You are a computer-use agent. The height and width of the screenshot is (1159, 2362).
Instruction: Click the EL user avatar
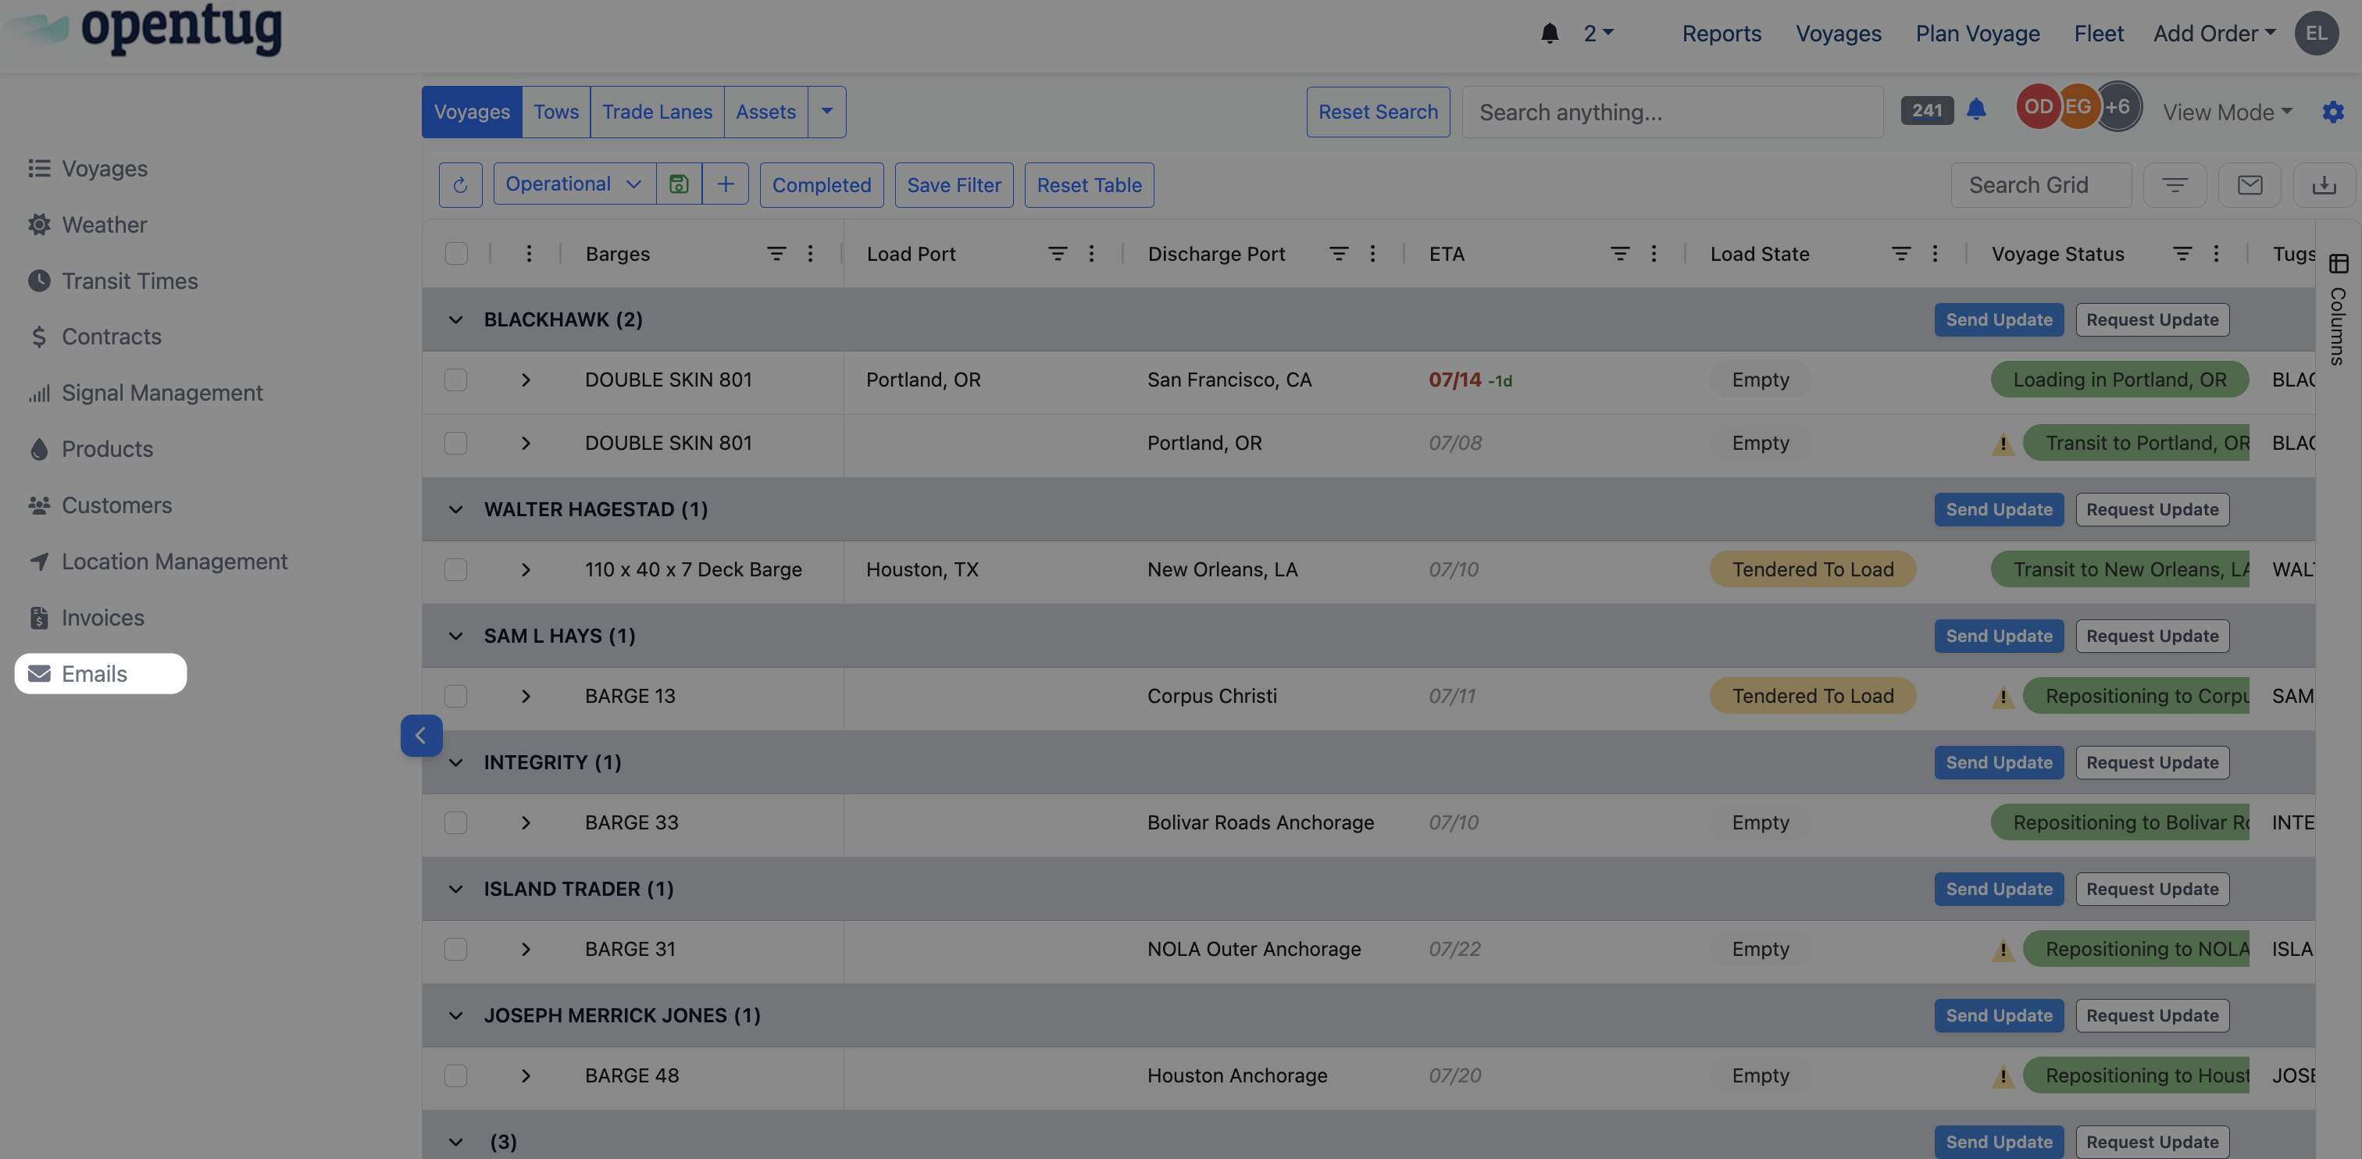pyautogui.click(x=2316, y=34)
